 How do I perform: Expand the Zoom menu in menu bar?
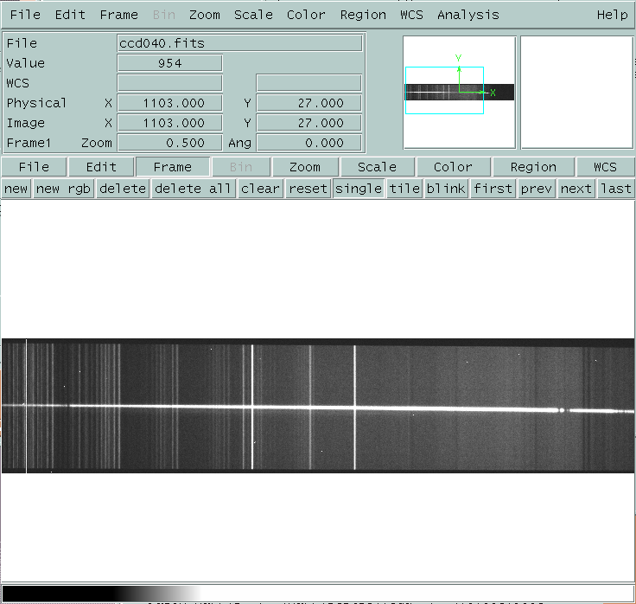click(x=205, y=15)
